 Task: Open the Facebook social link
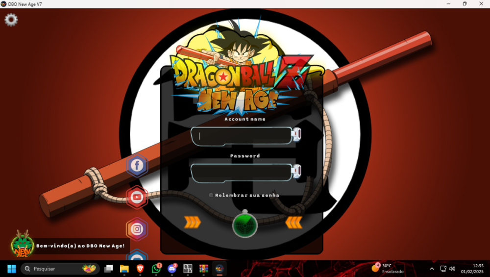pos(137,165)
